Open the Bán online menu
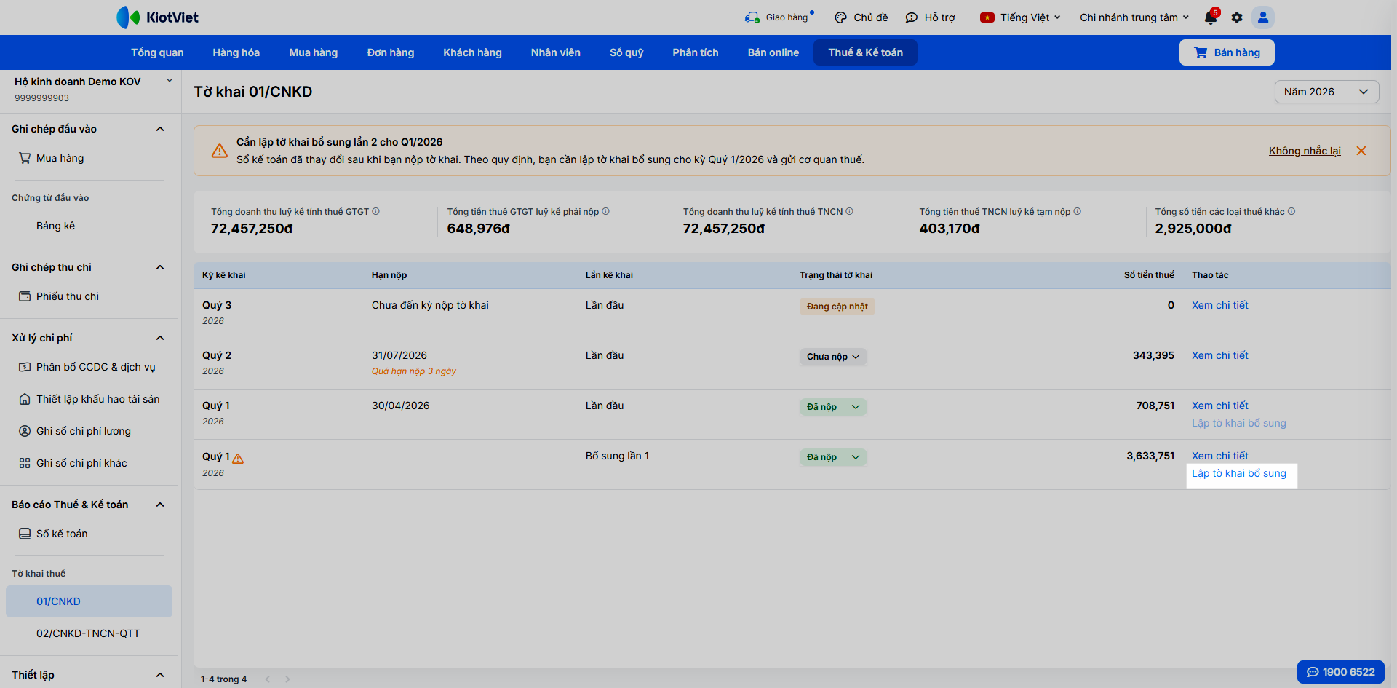 pyautogui.click(x=773, y=52)
